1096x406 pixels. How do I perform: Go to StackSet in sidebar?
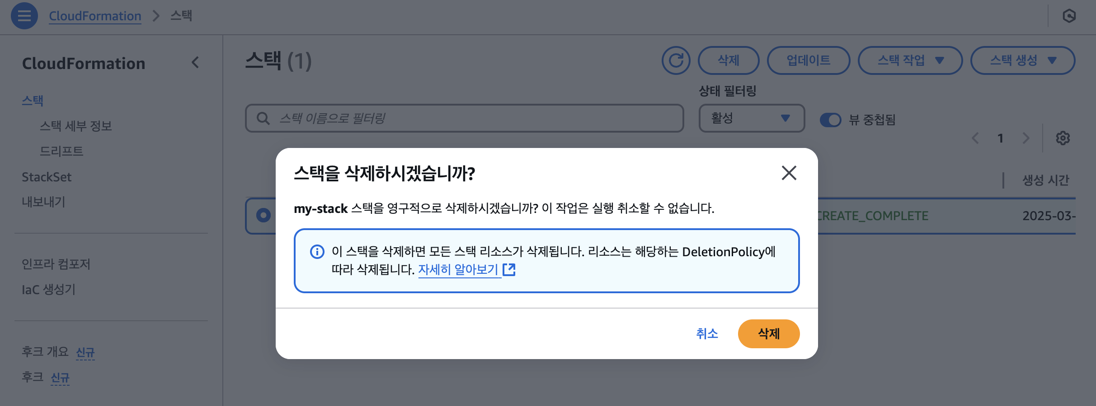47,177
